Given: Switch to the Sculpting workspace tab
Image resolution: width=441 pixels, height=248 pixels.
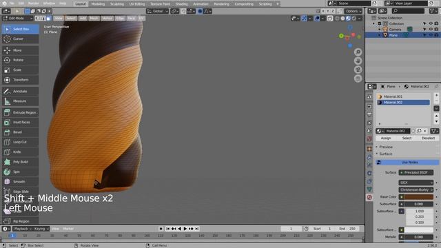Looking at the screenshot, I should 116,4.
